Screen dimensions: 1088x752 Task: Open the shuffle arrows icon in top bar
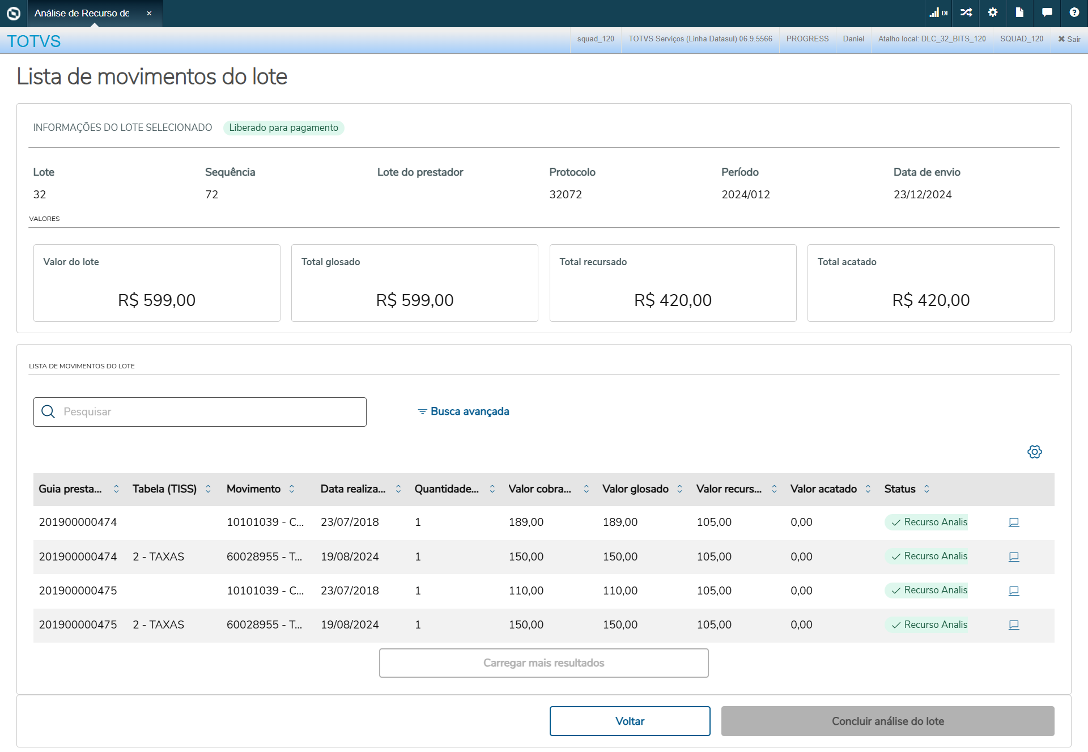click(x=966, y=12)
